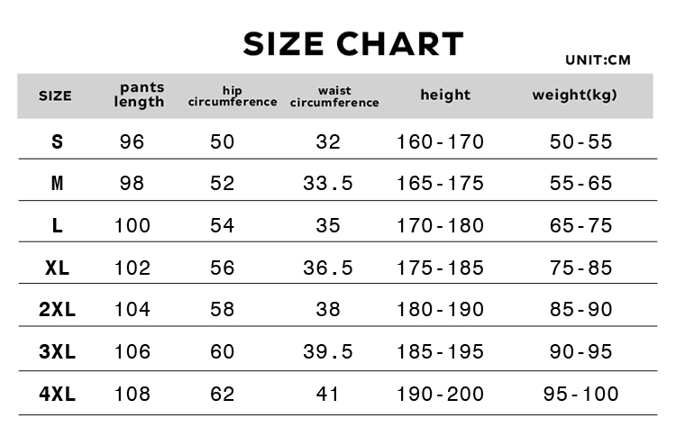676x427 pixels.
Task: Select the XL size row label
Action: click(x=57, y=268)
